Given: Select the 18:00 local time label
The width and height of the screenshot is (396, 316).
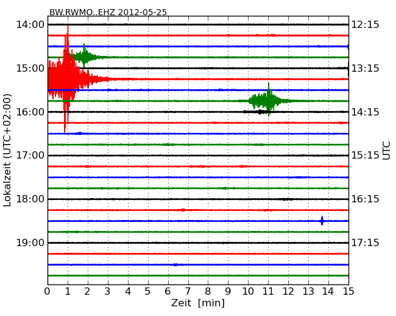Looking at the screenshot, I should point(30,199).
